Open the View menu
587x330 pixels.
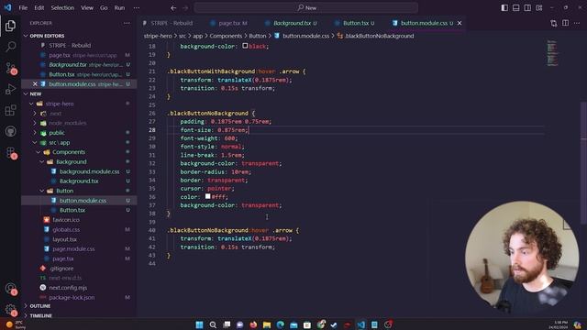(x=87, y=7)
